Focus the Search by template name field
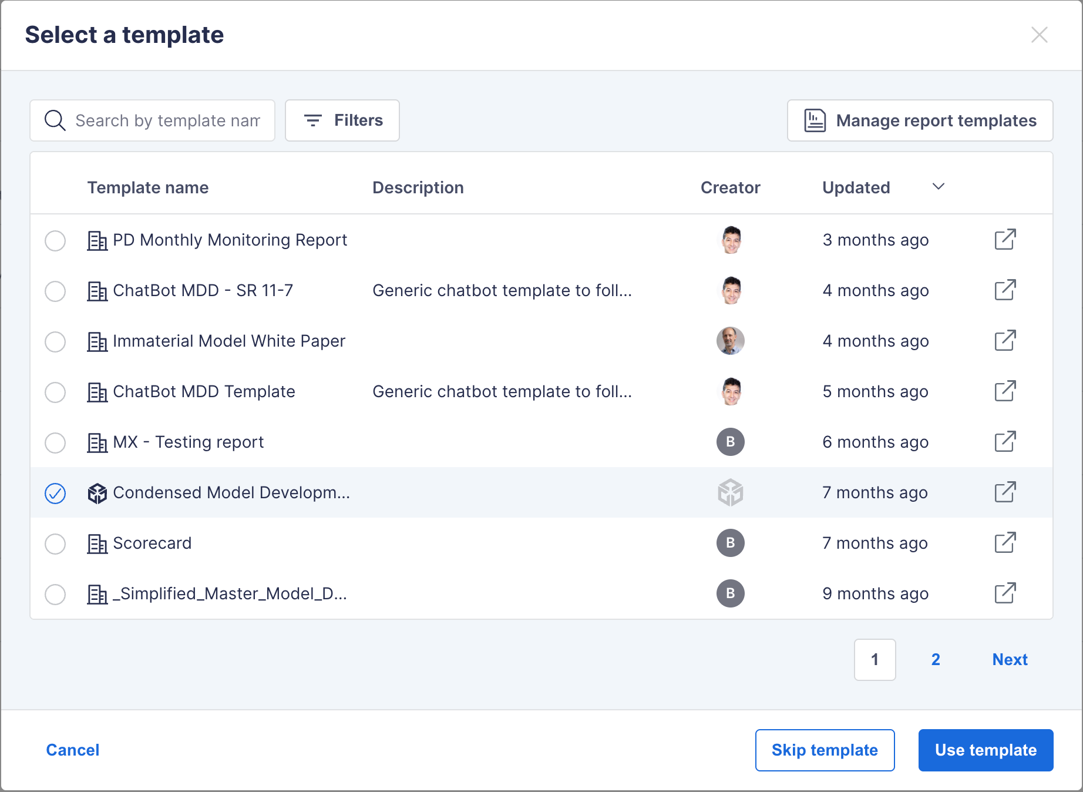This screenshot has height=792, width=1083. point(167,120)
